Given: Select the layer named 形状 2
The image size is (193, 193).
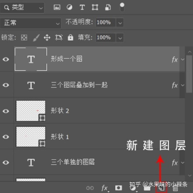Looking at the screenshot, I should 60,110.
